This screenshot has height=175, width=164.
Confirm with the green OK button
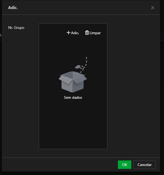pos(124,165)
